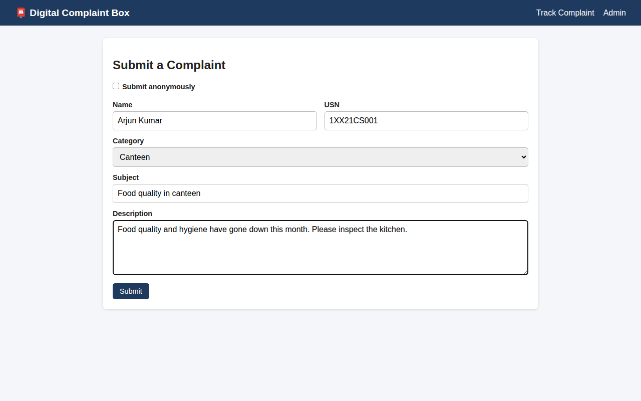Click the Description textarea resize handle
The image size is (641, 401).
[525, 272]
